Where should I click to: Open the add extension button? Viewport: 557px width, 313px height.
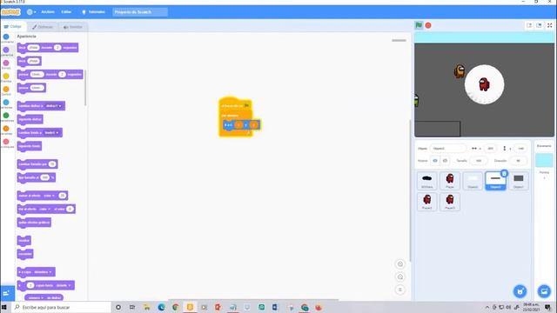coord(7,293)
